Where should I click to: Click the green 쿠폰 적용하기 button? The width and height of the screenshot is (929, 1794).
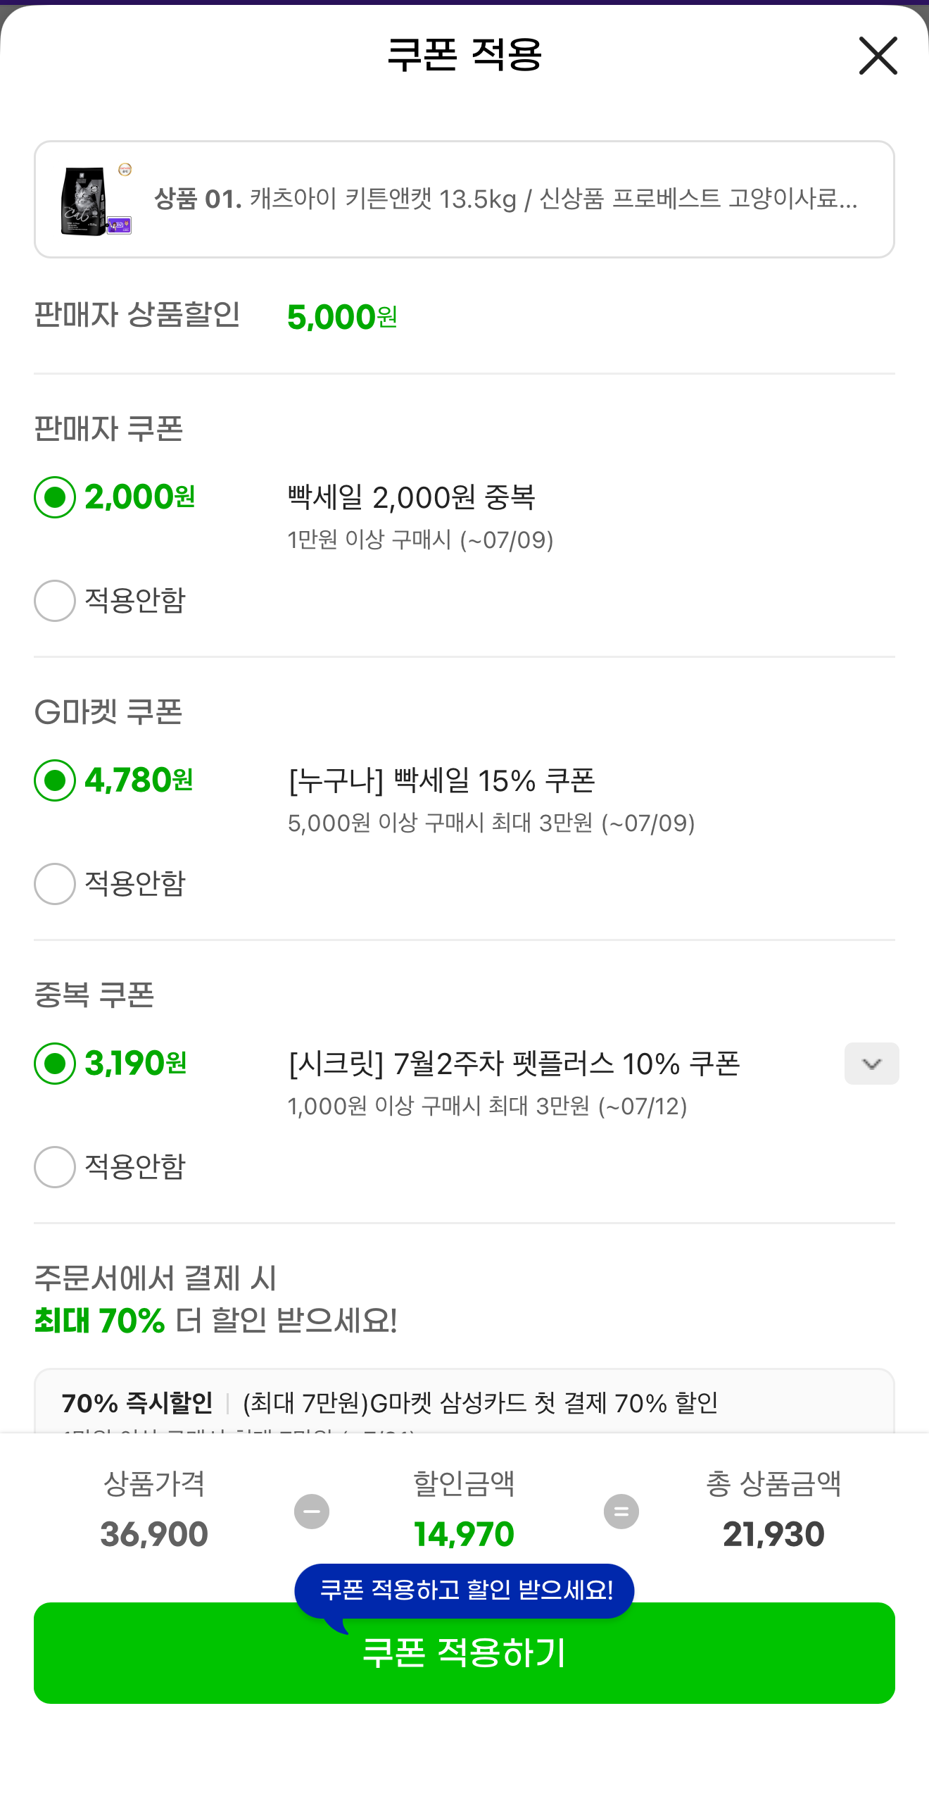[464, 1652]
